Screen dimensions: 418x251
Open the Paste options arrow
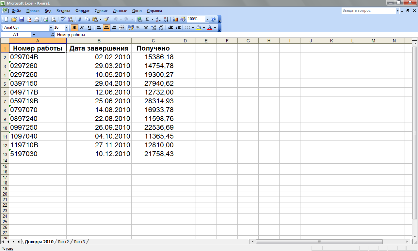tap(100, 19)
